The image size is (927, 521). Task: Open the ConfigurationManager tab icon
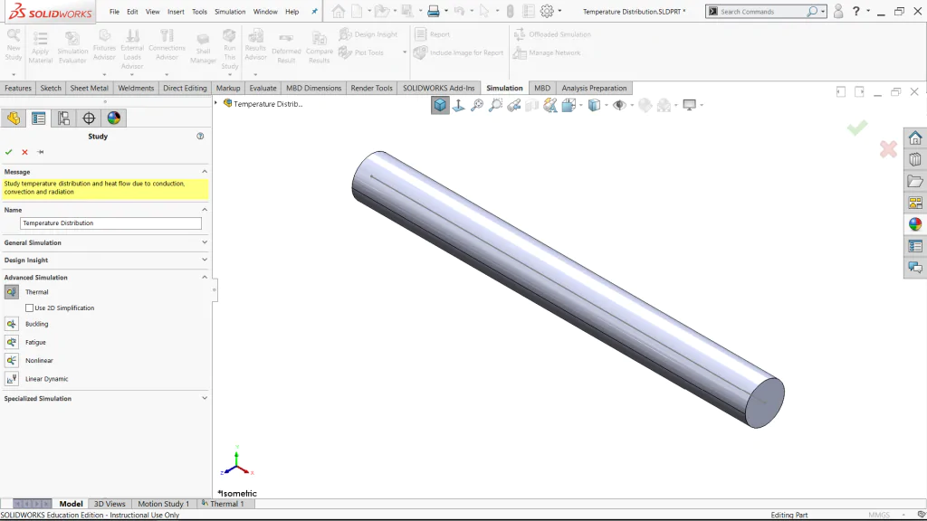click(64, 118)
